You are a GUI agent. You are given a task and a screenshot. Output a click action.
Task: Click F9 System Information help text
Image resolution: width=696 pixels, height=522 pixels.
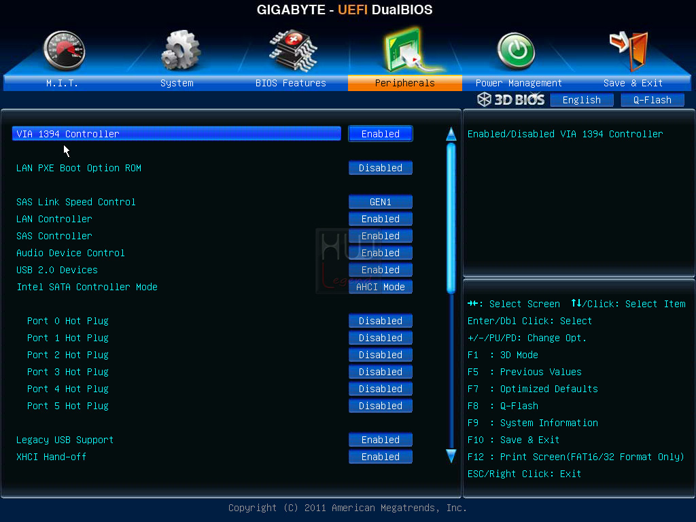pyautogui.click(x=533, y=423)
